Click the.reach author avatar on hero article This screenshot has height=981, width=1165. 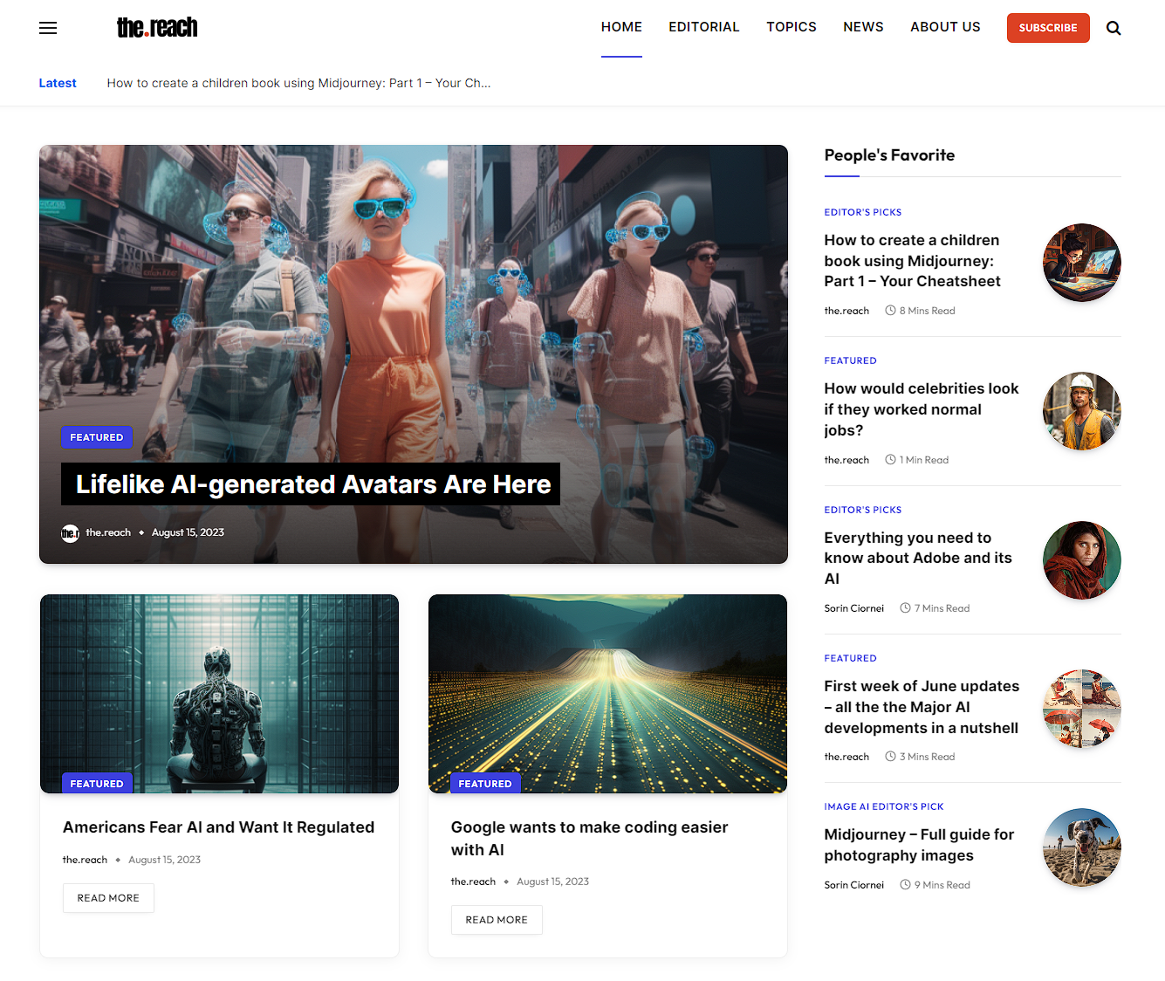click(70, 533)
